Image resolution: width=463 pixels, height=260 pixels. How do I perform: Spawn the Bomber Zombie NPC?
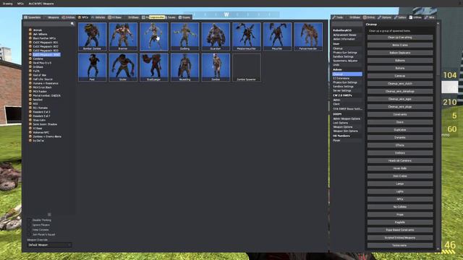point(92,37)
